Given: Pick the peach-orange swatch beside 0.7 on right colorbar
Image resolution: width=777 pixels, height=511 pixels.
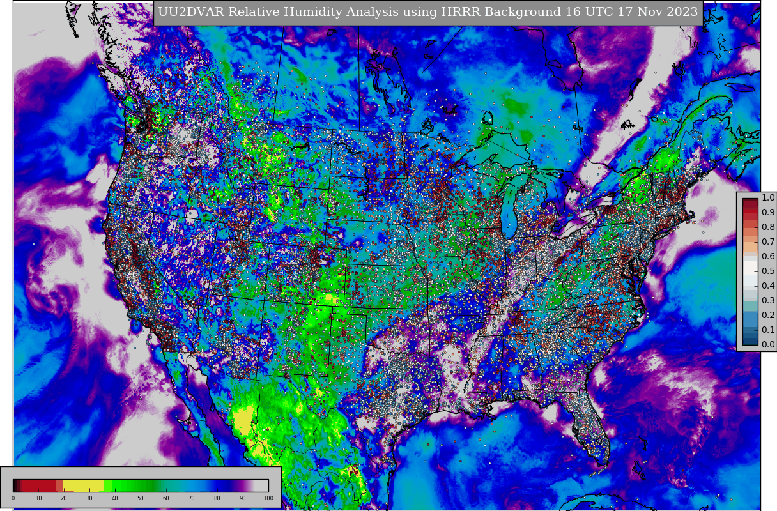Looking at the screenshot, I should [750, 246].
